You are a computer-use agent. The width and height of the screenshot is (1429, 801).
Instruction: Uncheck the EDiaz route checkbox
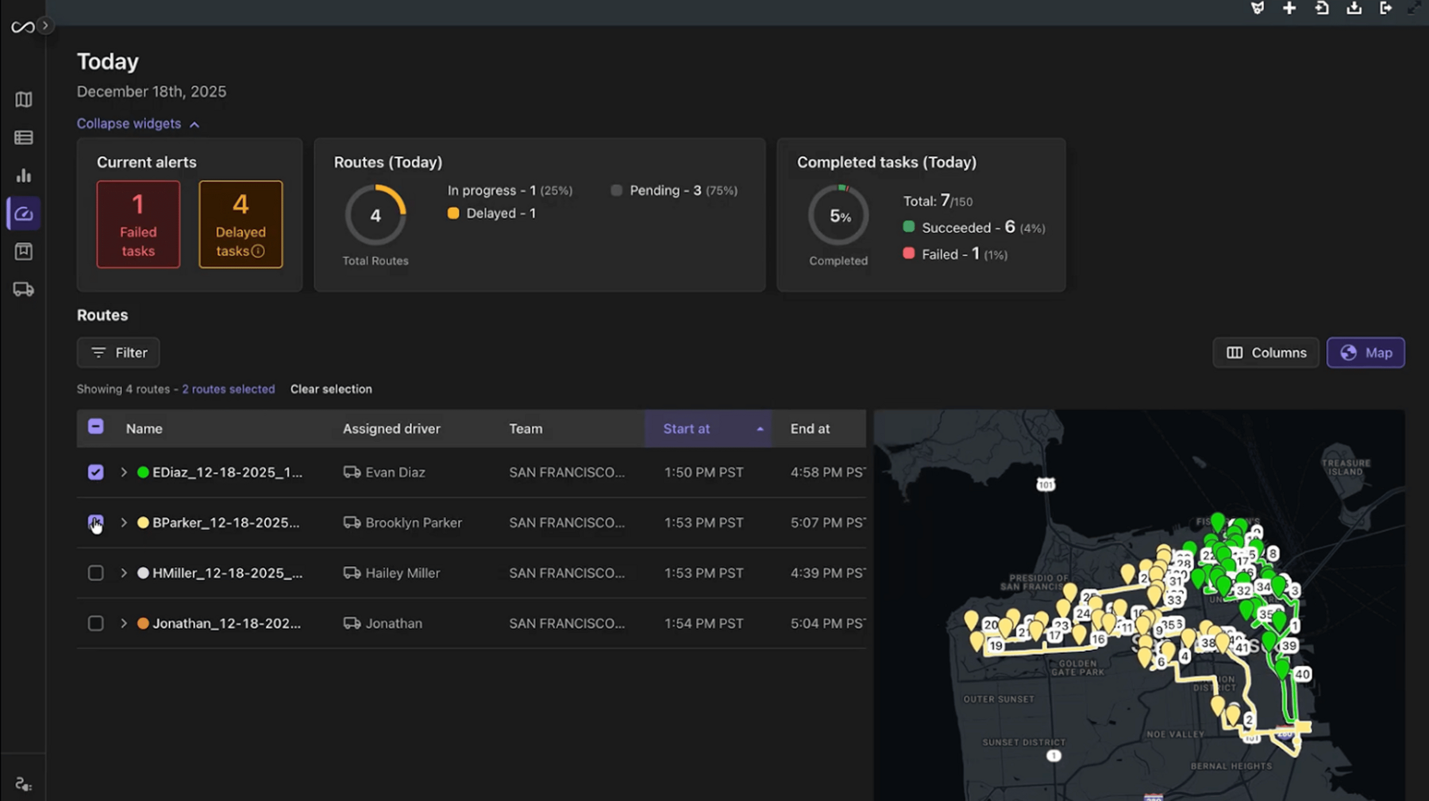95,472
